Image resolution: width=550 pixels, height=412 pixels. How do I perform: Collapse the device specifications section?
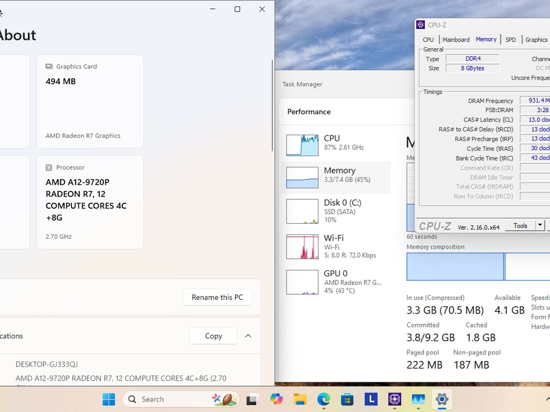click(x=248, y=336)
